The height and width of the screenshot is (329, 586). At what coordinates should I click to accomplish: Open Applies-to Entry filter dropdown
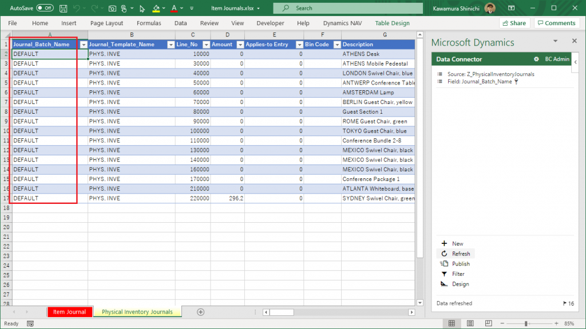point(299,45)
